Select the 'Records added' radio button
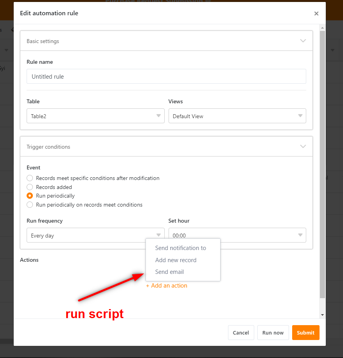This screenshot has height=358, width=343. point(30,187)
